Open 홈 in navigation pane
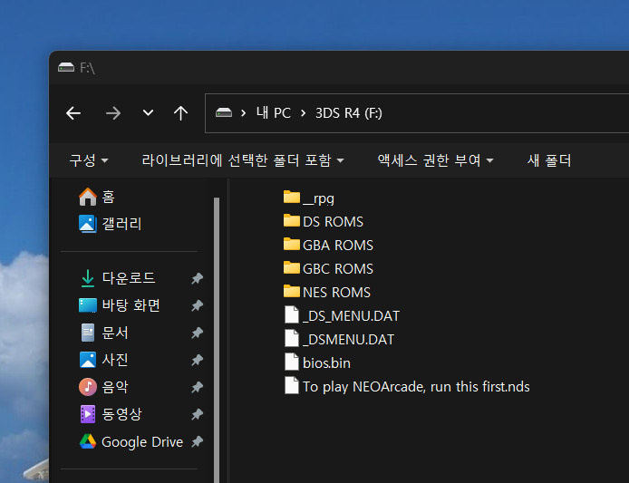Image resolution: width=629 pixels, height=483 pixels. coord(97,197)
